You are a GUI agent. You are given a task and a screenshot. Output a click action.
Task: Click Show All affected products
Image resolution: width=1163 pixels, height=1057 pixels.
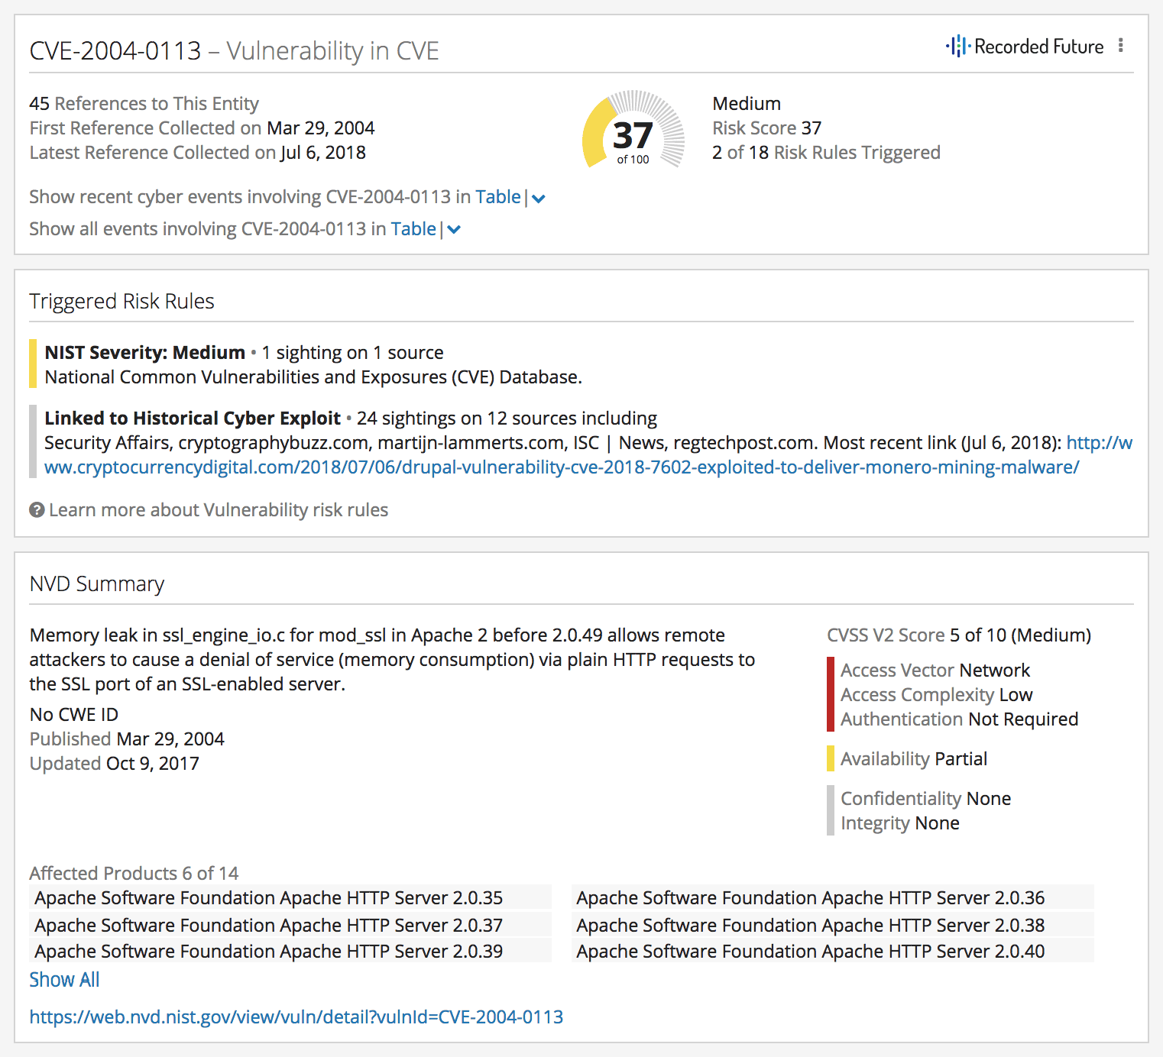pyautogui.click(x=64, y=980)
